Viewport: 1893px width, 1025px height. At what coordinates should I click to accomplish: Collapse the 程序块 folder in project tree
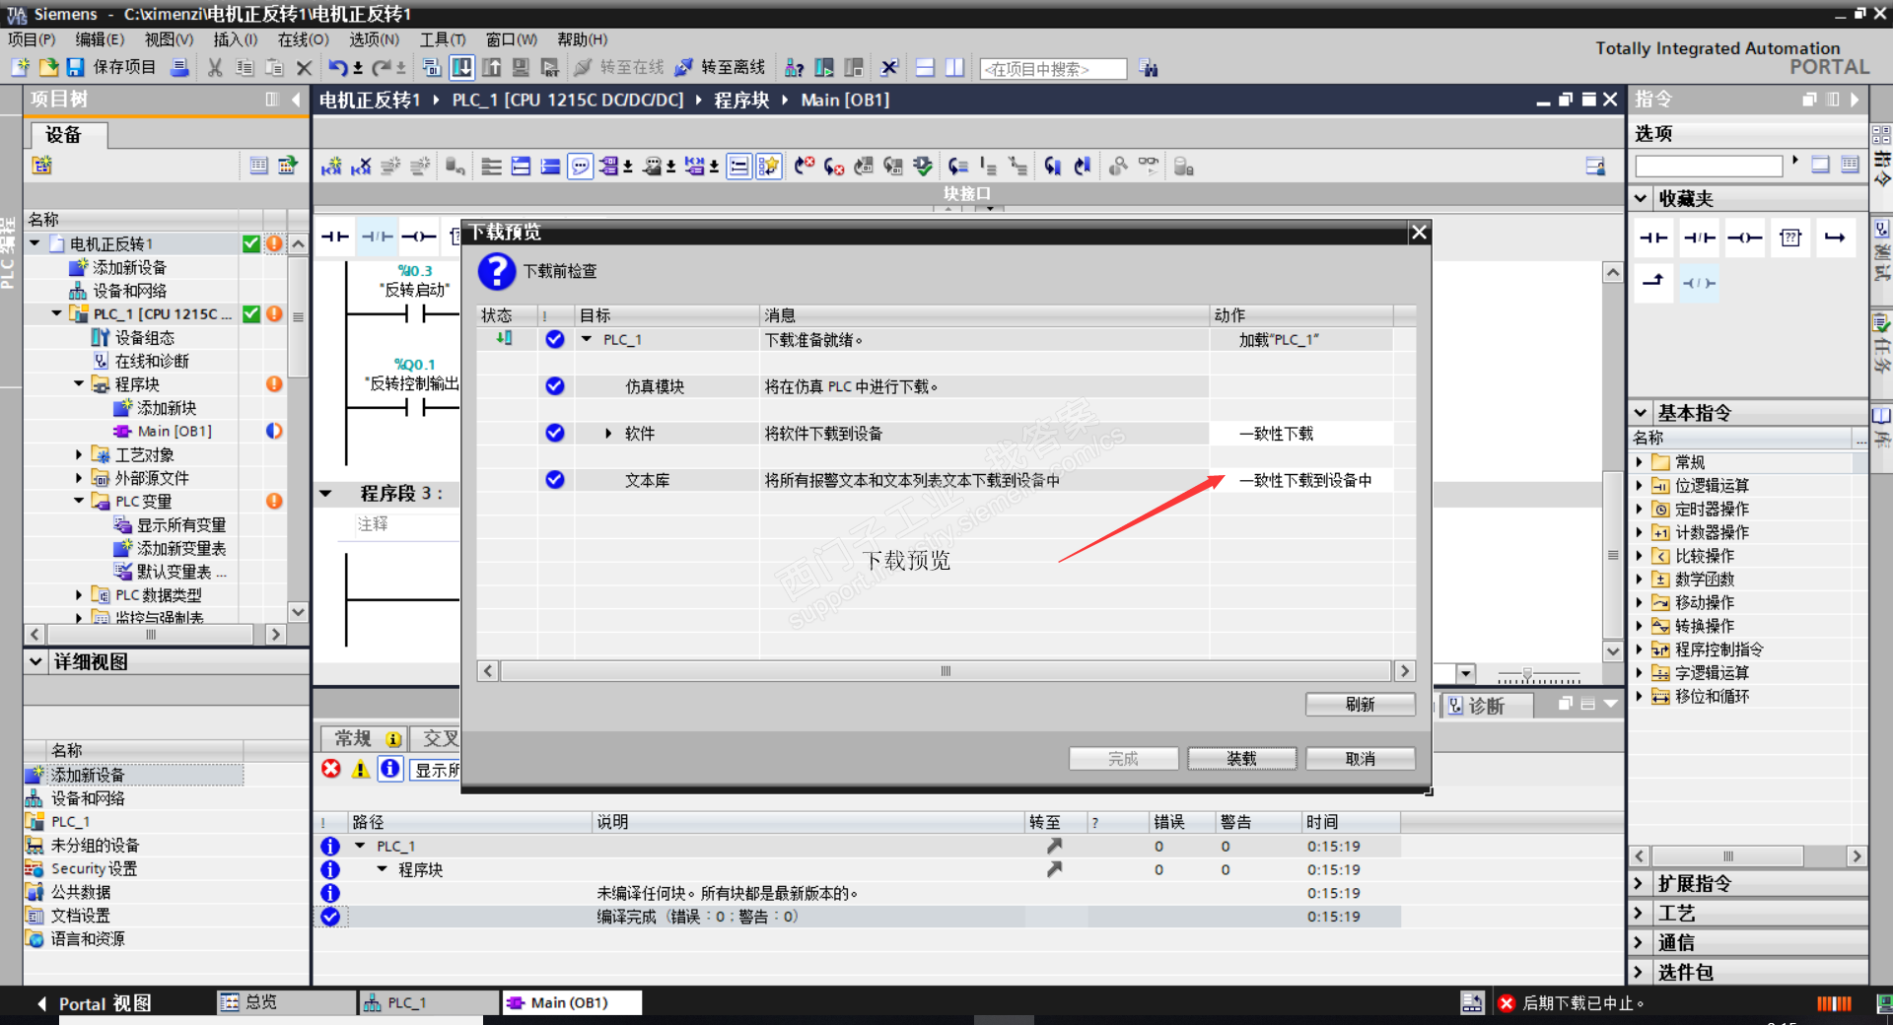coord(79,383)
